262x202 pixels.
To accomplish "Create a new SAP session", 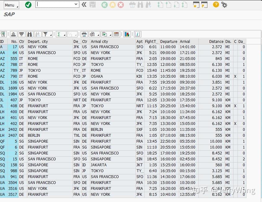I will [196, 5].
